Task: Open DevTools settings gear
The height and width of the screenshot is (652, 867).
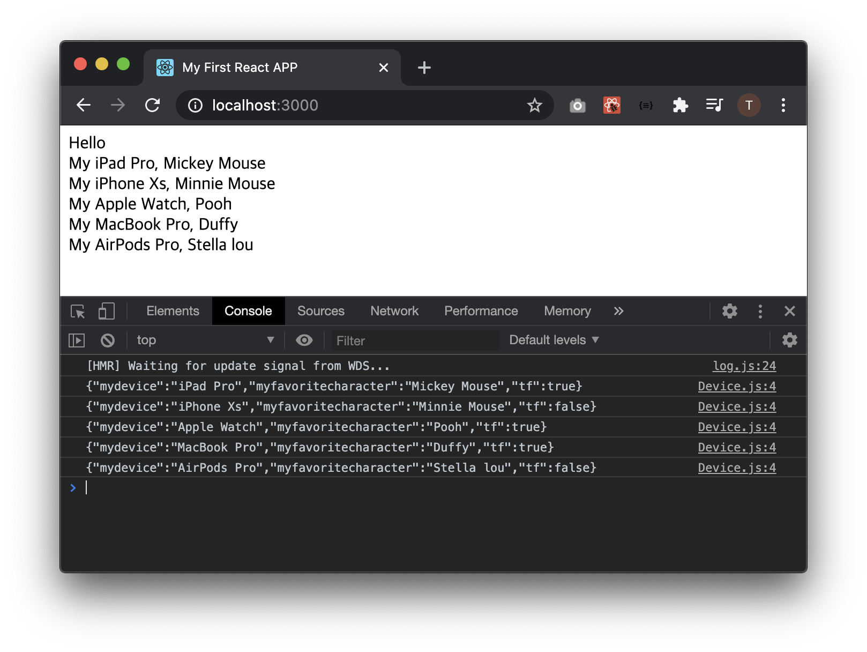Action: (730, 311)
